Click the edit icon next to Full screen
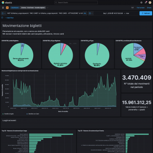Viewport: 153px width, 153px height. (133, 8)
